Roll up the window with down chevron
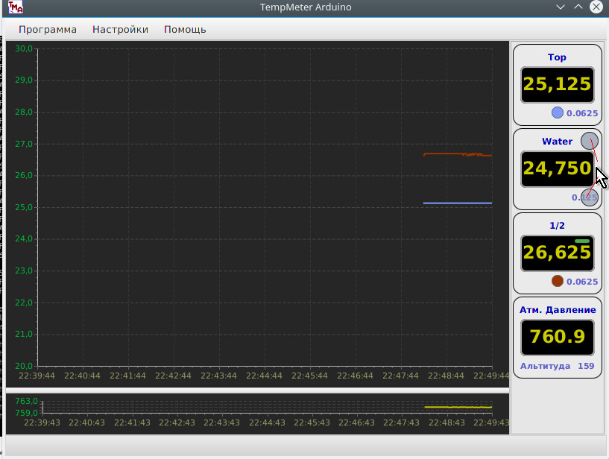 coord(560,7)
